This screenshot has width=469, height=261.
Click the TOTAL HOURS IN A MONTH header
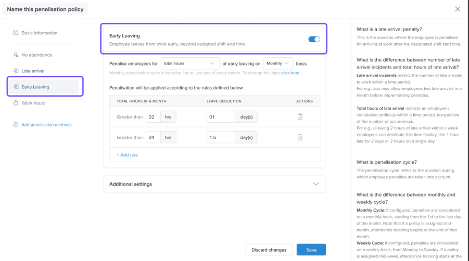(142, 101)
